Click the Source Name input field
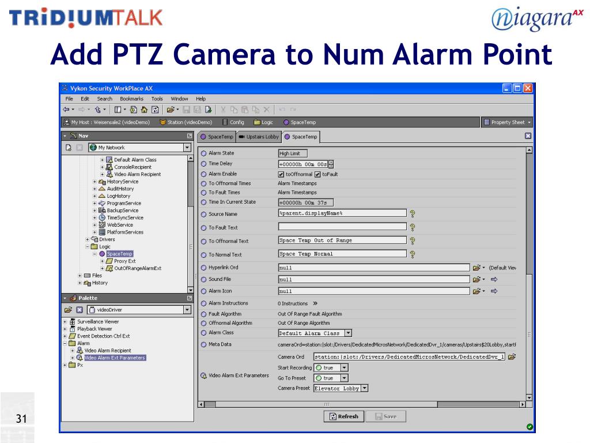590x443 pixels. point(342,213)
